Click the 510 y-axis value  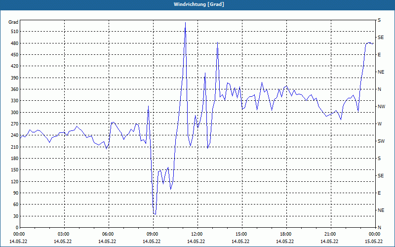pyautogui.click(x=15, y=32)
